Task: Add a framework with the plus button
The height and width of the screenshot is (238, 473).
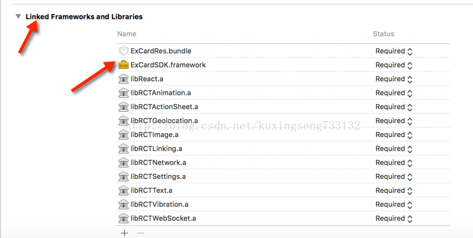Action: coord(124,233)
